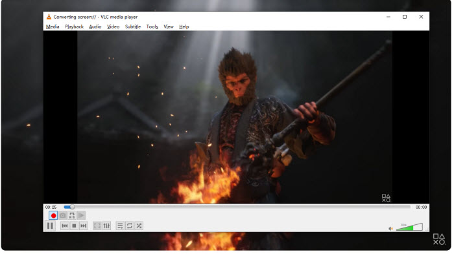Open the Subtitle menu
This screenshot has height=254, width=454.
click(x=132, y=26)
